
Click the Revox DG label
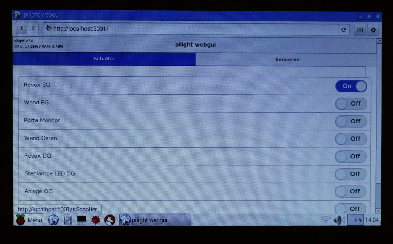[38, 156]
